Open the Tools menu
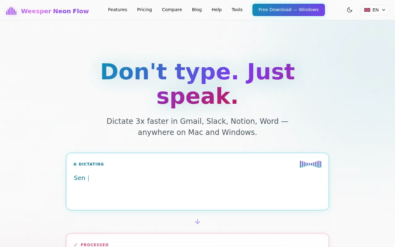The image size is (395, 247). click(237, 10)
